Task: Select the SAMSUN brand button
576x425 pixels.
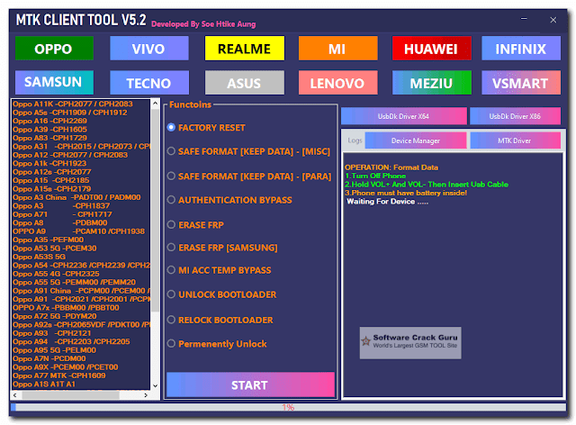Action: [54, 83]
